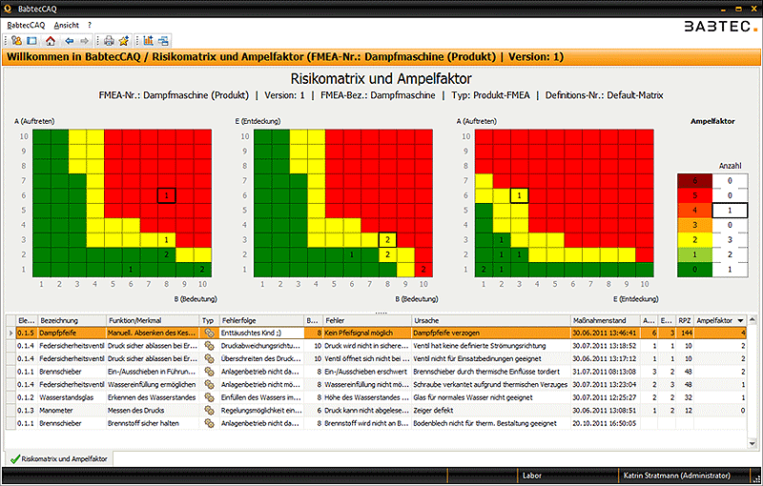Click the RPZ column header
This screenshot has width=763, height=486.
pyautogui.click(x=684, y=321)
